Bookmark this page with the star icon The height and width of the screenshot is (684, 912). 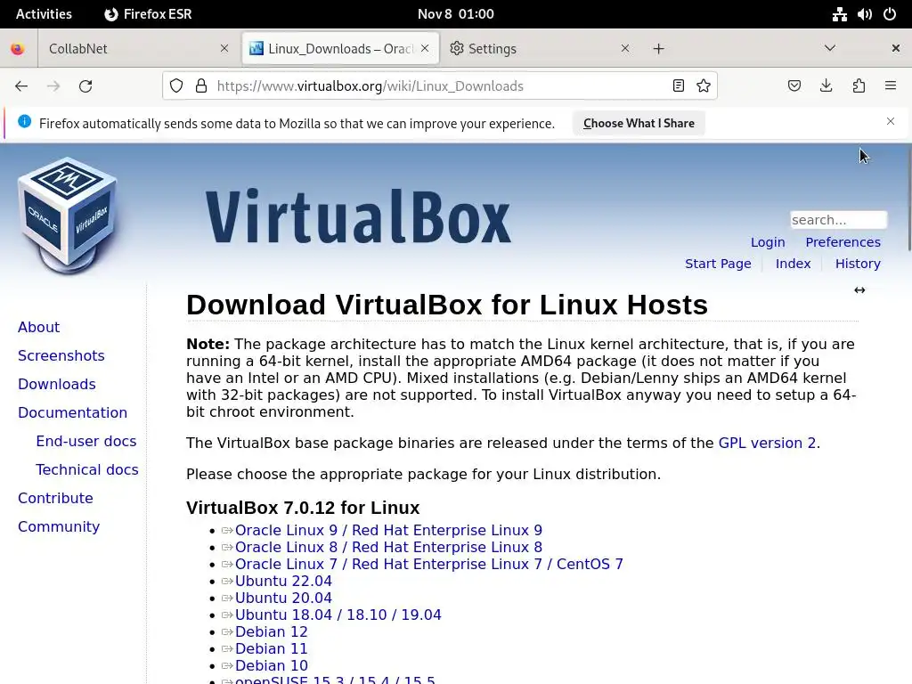tap(704, 86)
